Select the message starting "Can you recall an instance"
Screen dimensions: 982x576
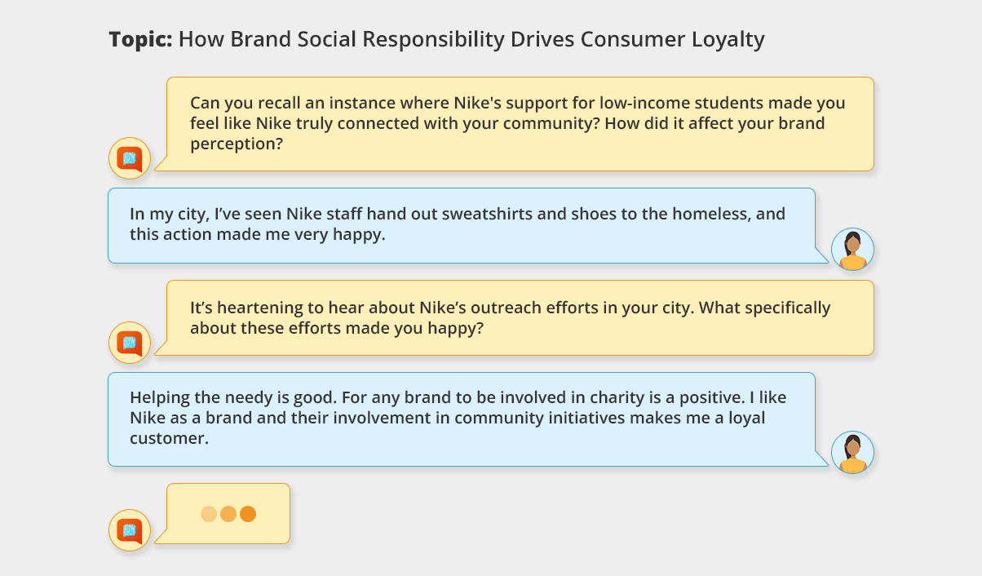pyautogui.click(x=519, y=124)
